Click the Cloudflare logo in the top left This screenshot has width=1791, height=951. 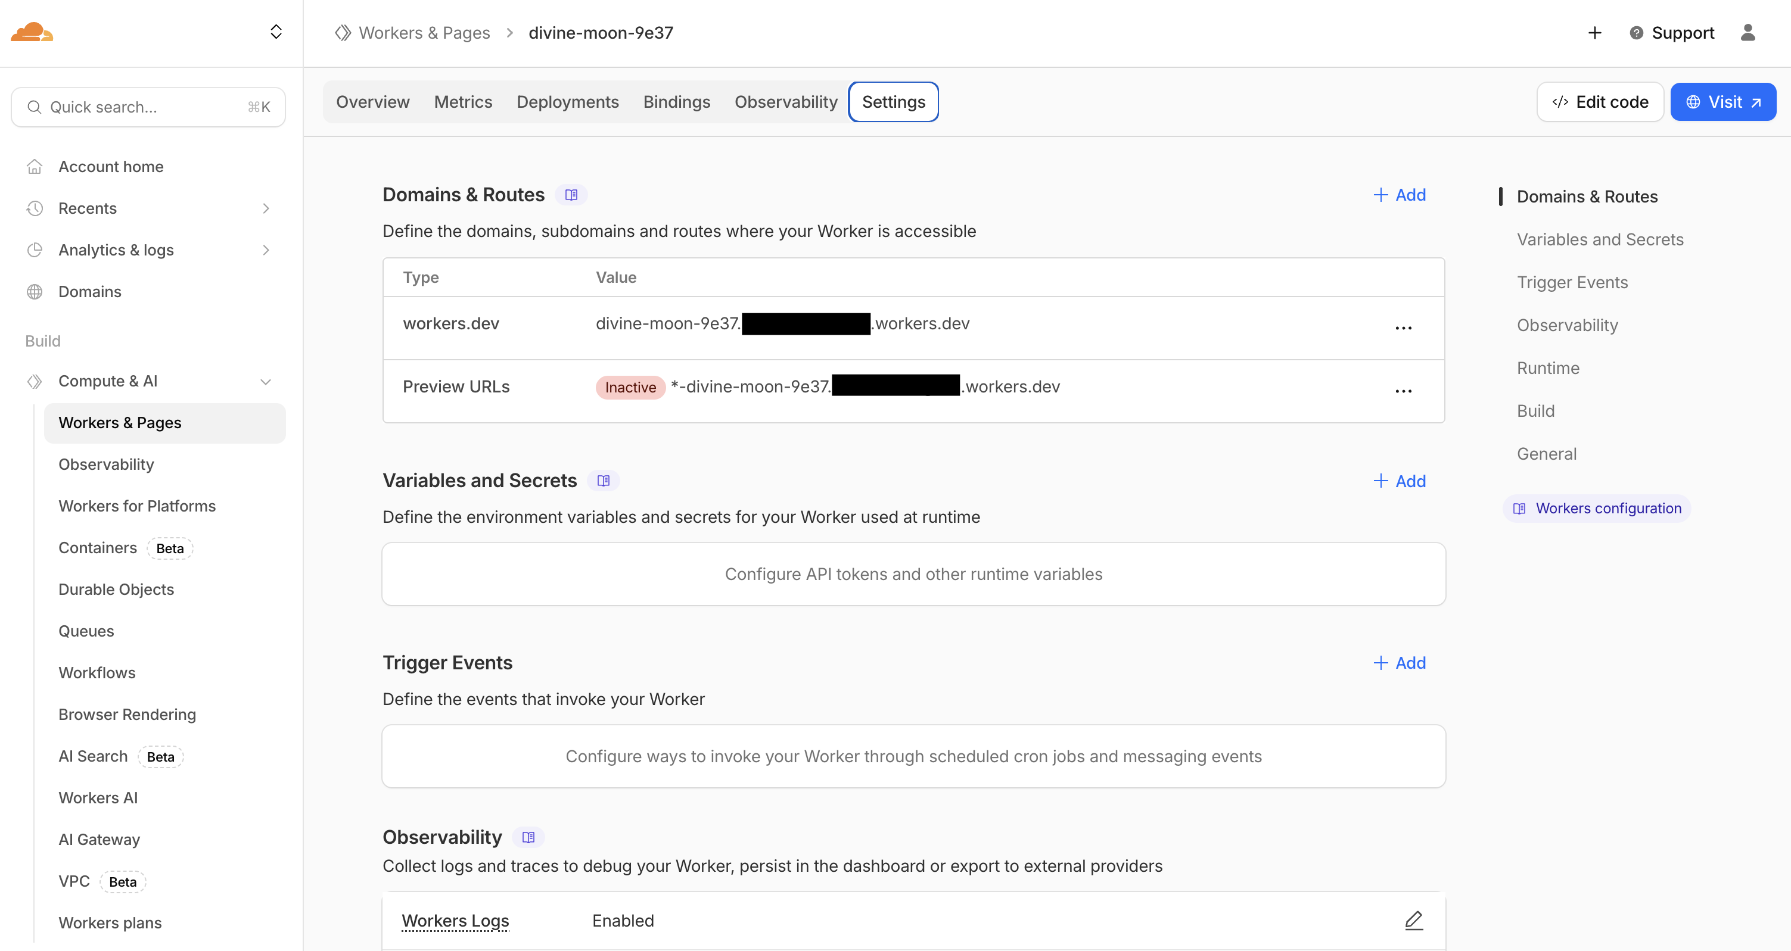tap(32, 33)
